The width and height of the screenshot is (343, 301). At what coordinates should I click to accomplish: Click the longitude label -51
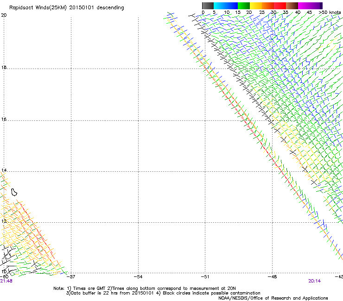coord(205,276)
